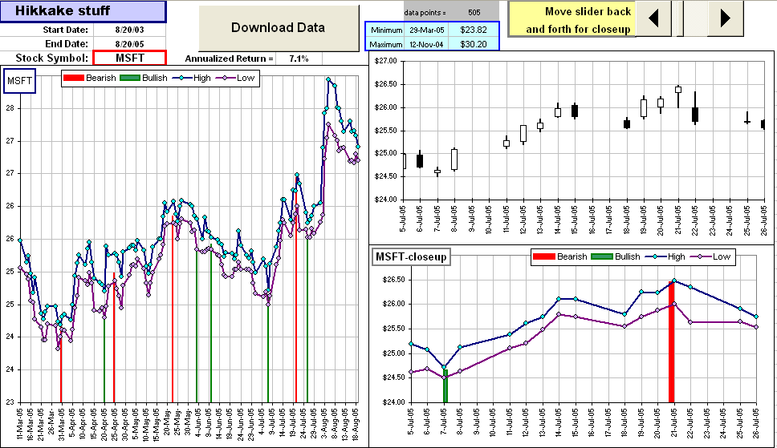The image size is (777, 448).
Task: Click the Bearish red swatch in main chart legend
Action: 73,79
